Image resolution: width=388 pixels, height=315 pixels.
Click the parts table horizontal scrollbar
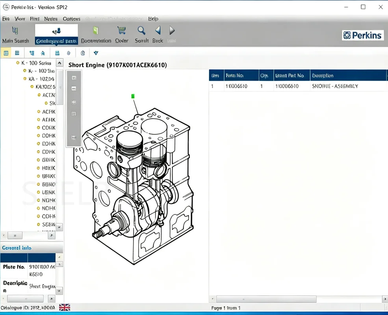[266, 299]
